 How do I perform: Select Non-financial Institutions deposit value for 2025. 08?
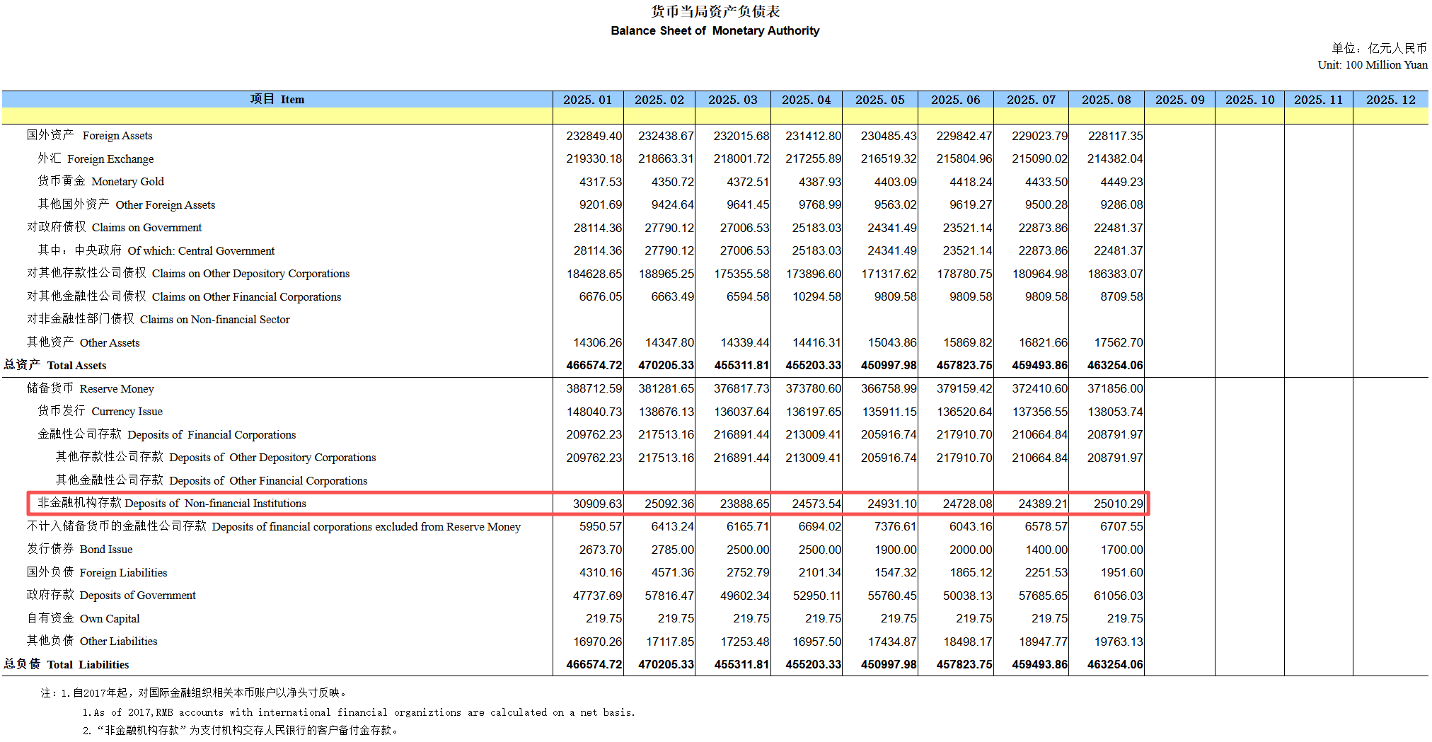point(1117,504)
